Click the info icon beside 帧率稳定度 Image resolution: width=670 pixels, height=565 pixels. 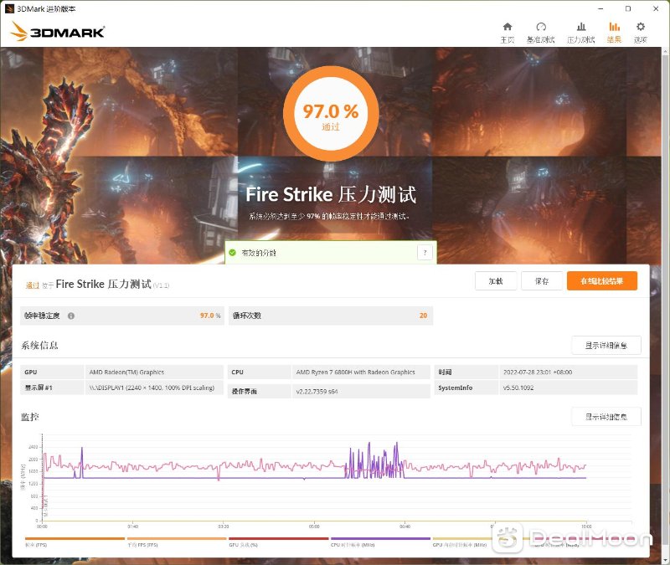point(71,316)
